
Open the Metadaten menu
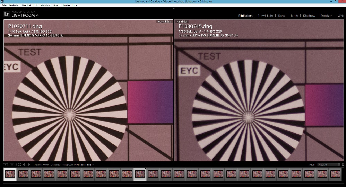[46, 5]
